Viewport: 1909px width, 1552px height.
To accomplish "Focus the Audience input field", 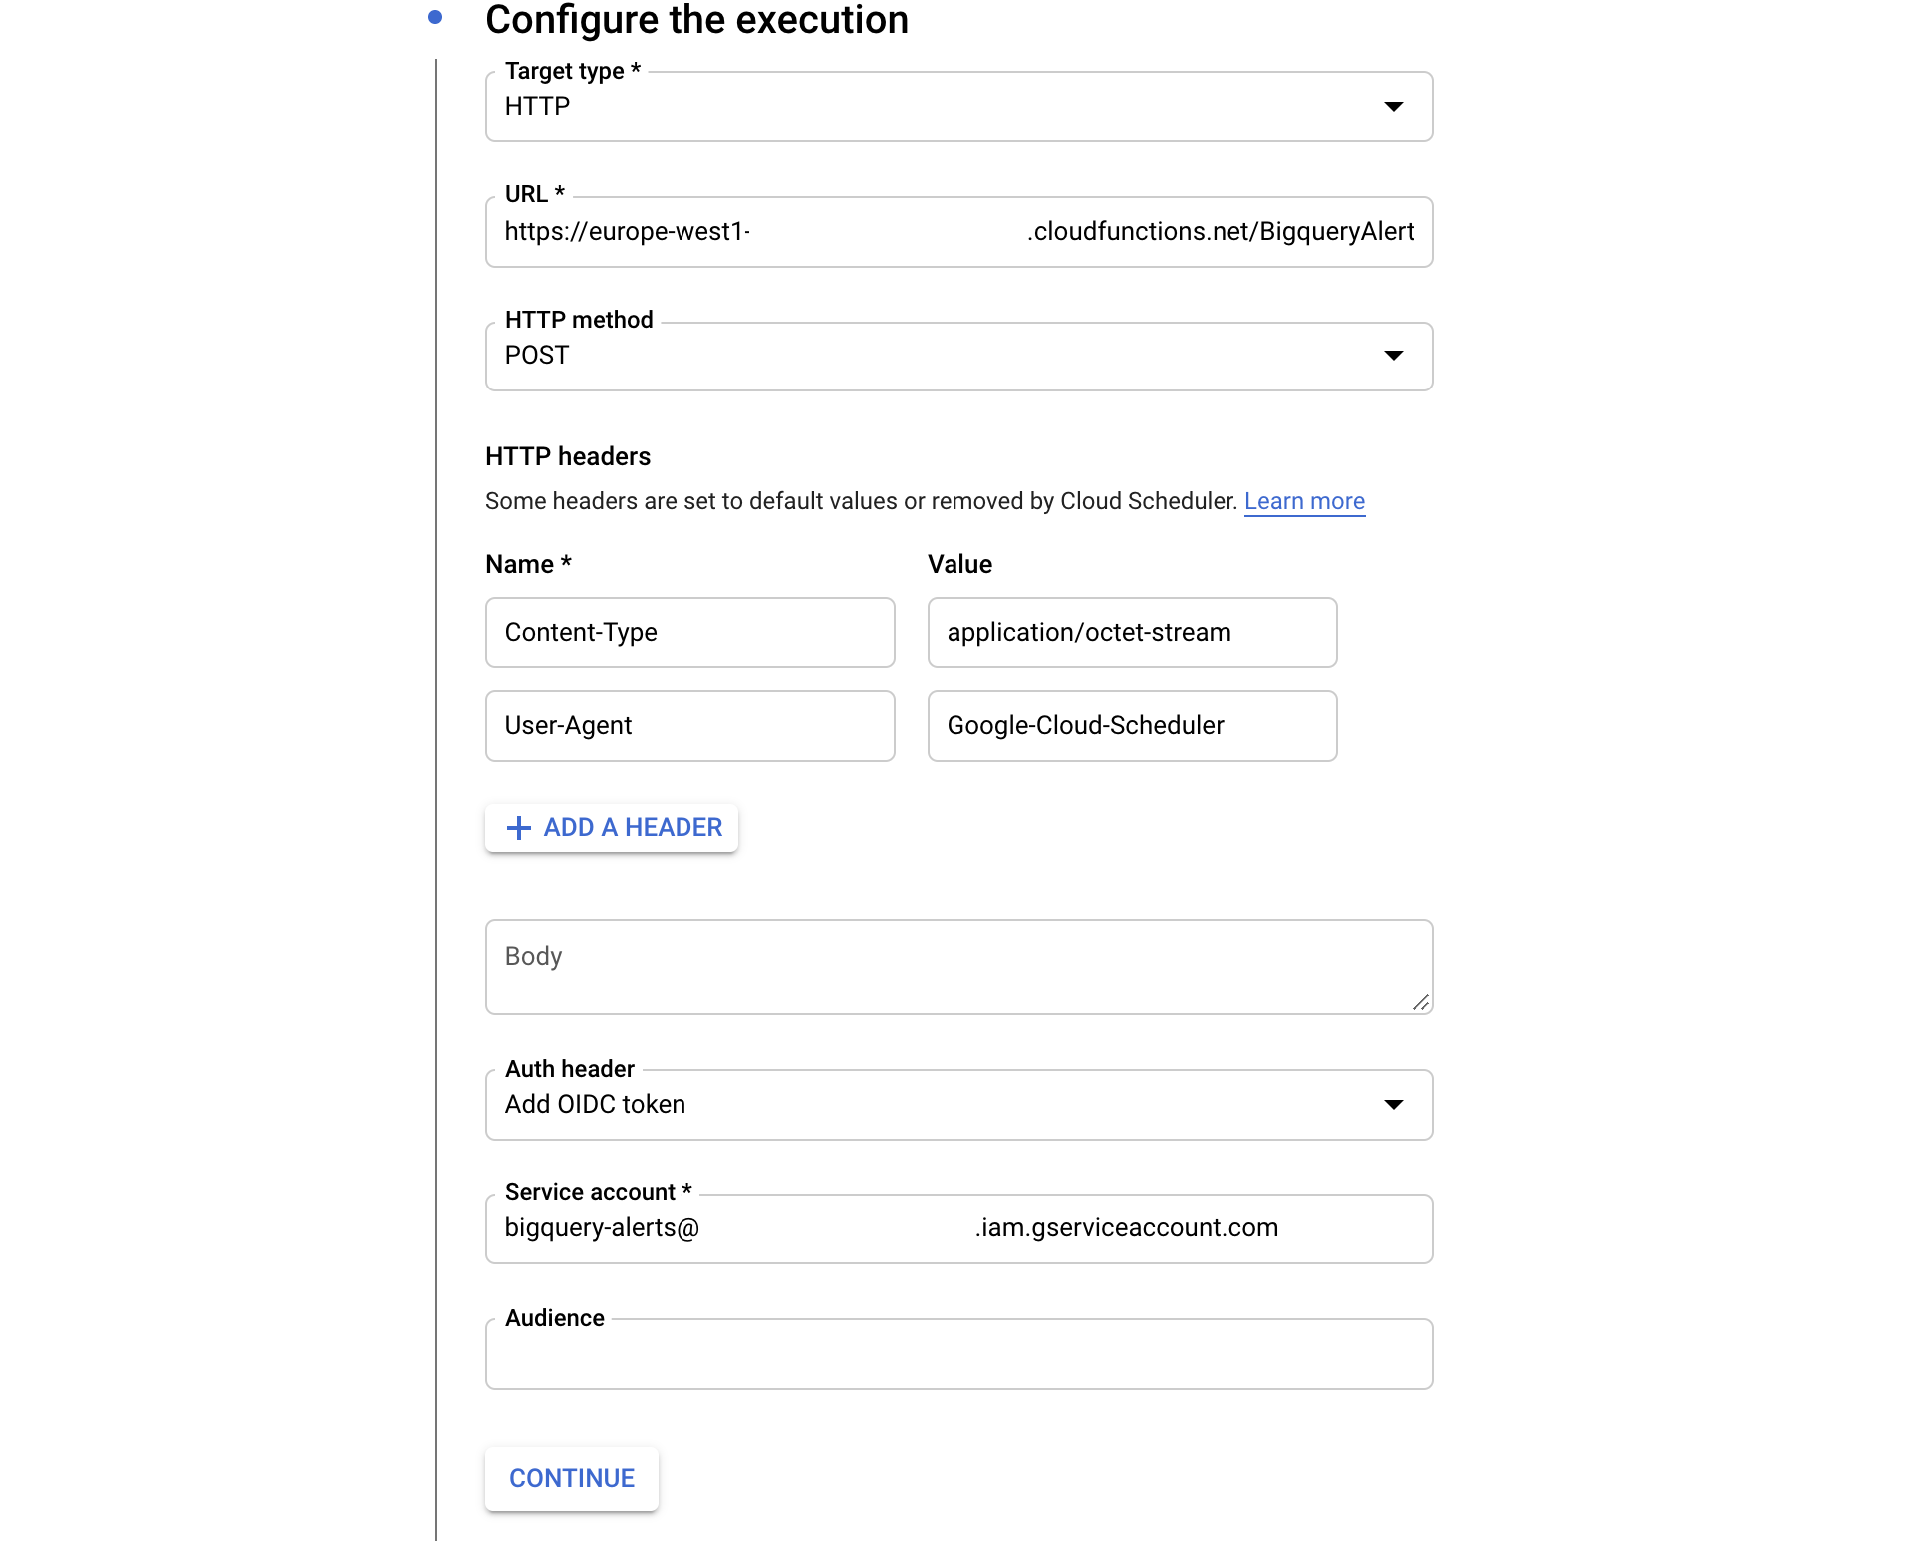I will (x=956, y=1354).
